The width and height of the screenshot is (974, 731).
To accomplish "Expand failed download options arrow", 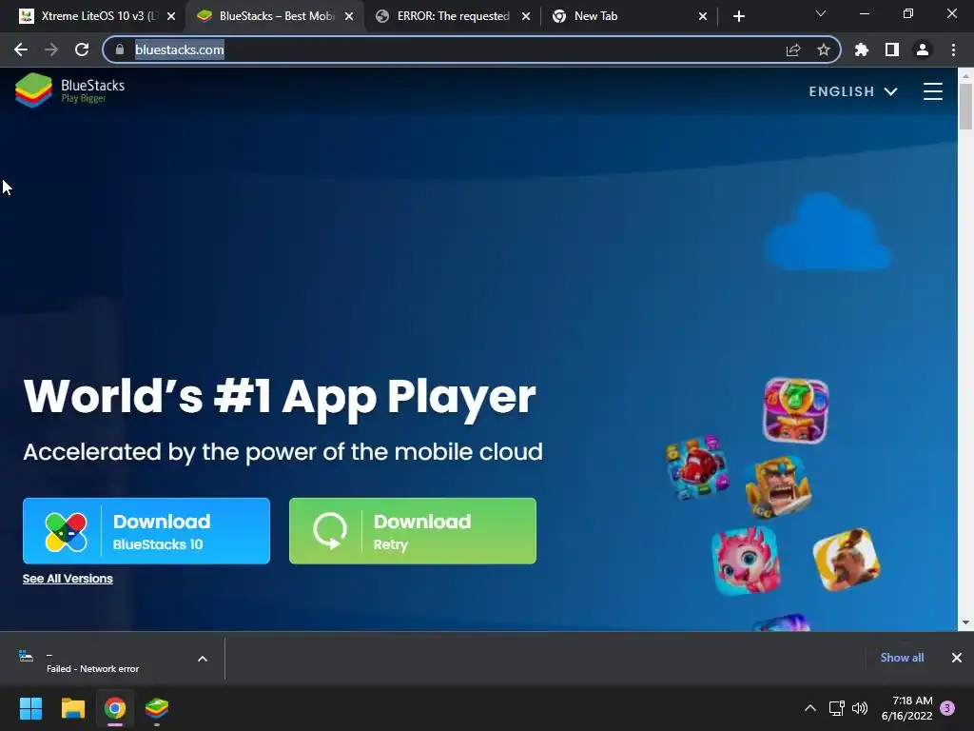I will (203, 659).
